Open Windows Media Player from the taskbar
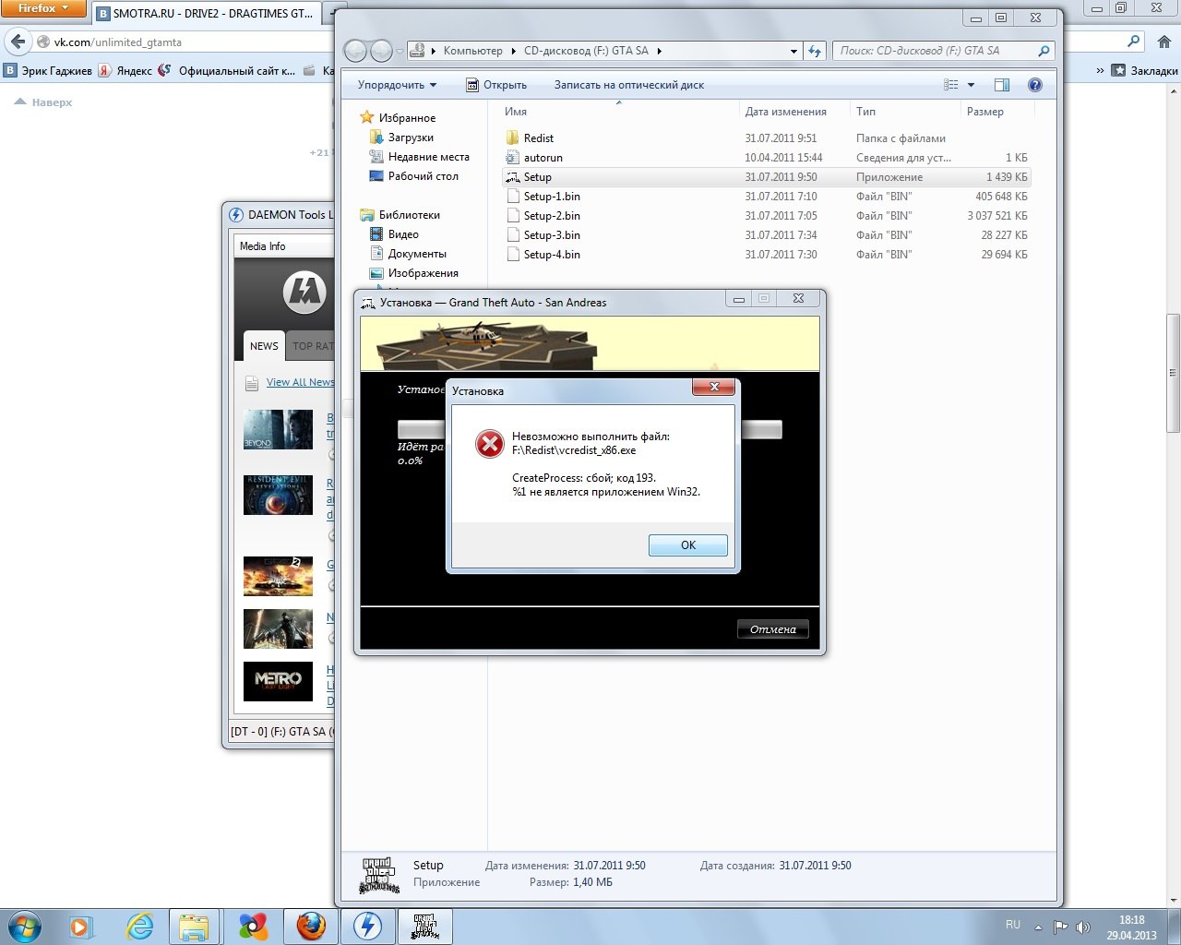Viewport: 1181px width, 945px height. click(81, 926)
